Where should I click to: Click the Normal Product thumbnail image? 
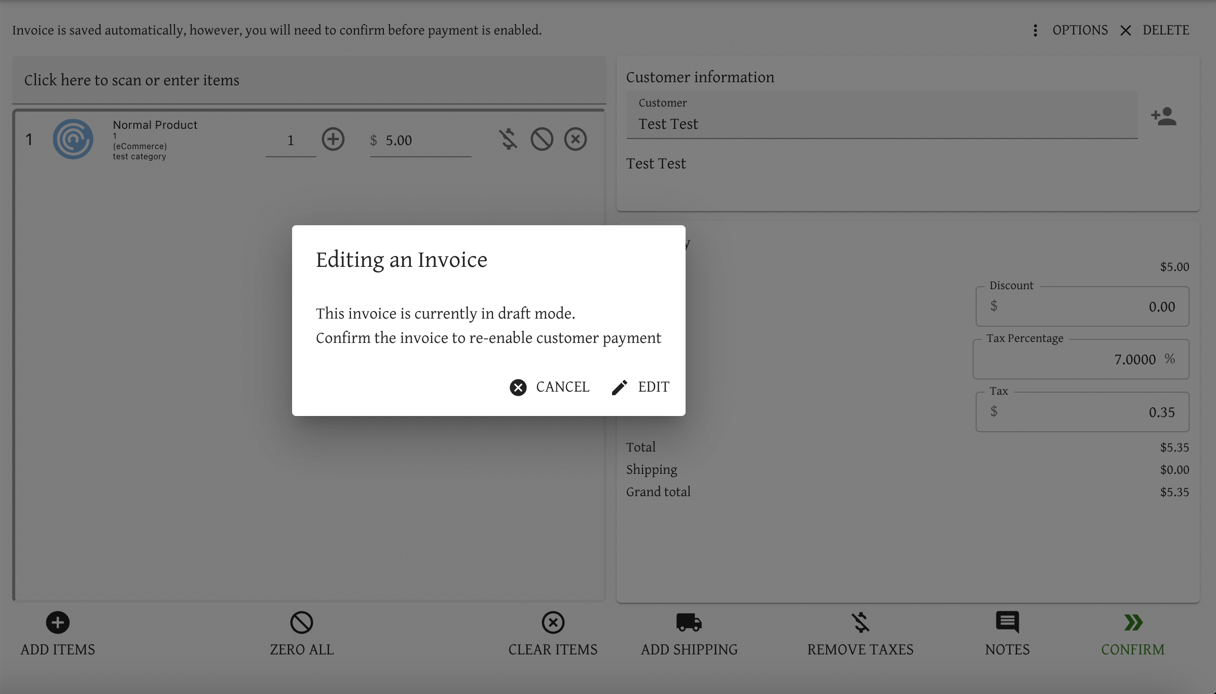(x=73, y=139)
